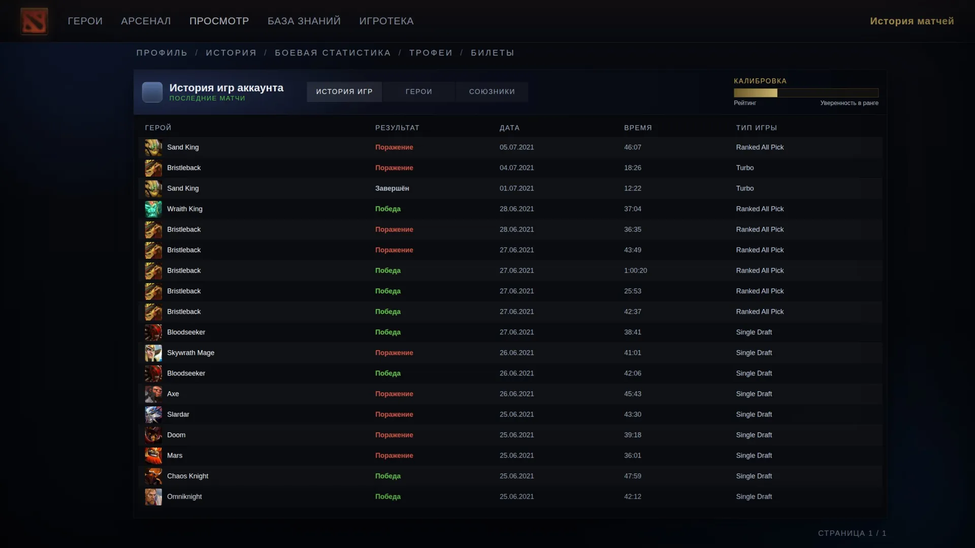
Task: Switch to the ПРОФИЛЬ sub-tab
Action: point(162,53)
